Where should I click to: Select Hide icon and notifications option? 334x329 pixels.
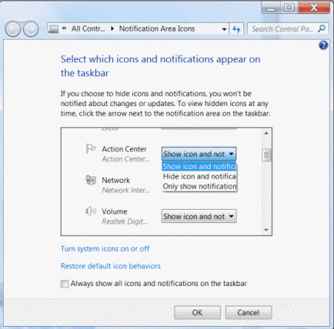(x=200, y=176)
